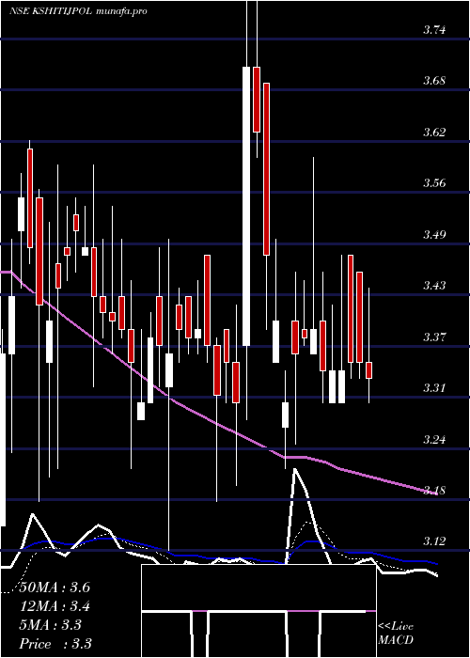Click the 3.18 price axis label
The width and height of the screenshot is (470, 658).
tap(434, 490)
